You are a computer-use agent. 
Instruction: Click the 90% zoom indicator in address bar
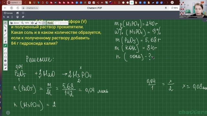[x=175, y=8]
